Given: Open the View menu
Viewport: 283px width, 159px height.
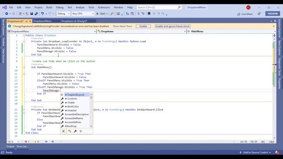Looking at the screenshot, I should (x=27, y=8).
